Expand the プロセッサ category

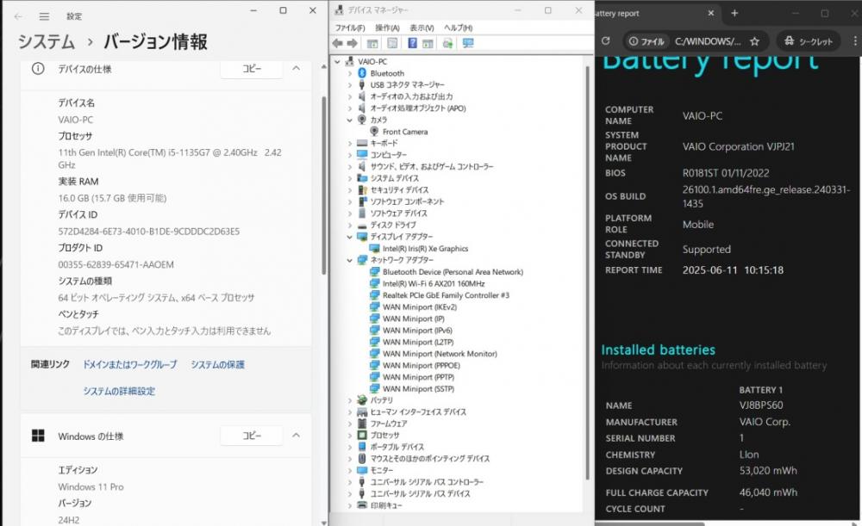[x=350, y=436]
